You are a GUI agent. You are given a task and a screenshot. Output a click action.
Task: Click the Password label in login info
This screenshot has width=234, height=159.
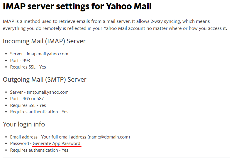20,143
